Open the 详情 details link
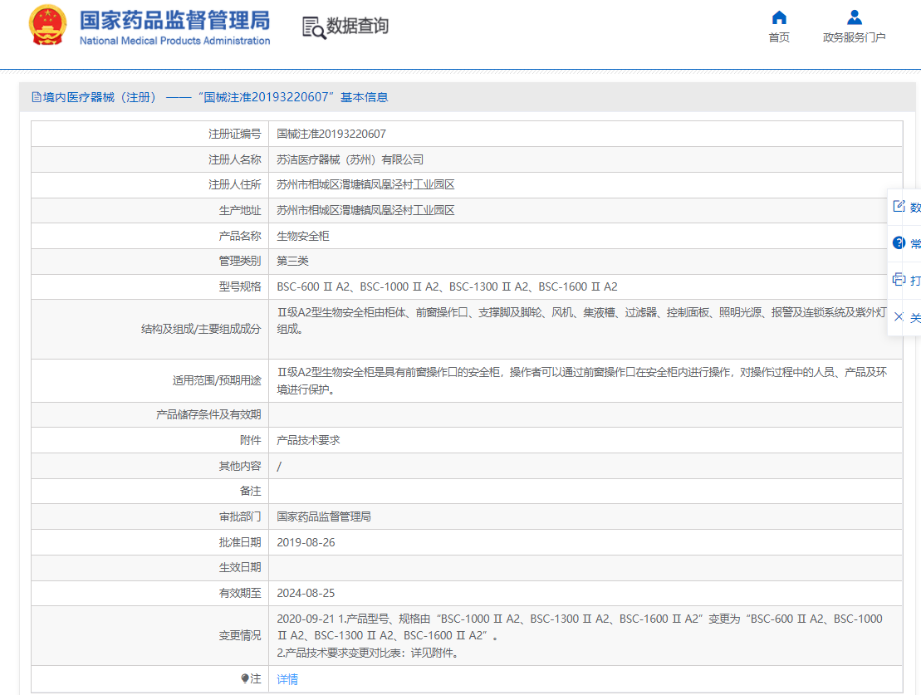The image size is (921, 695). point(287,679)
